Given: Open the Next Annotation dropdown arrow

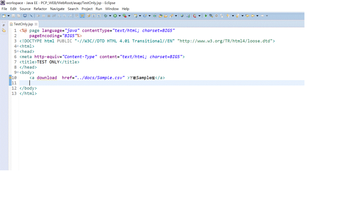Looking at the screenshot, I should click(233, 16).
